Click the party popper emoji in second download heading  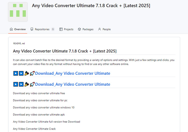point(27,84)
